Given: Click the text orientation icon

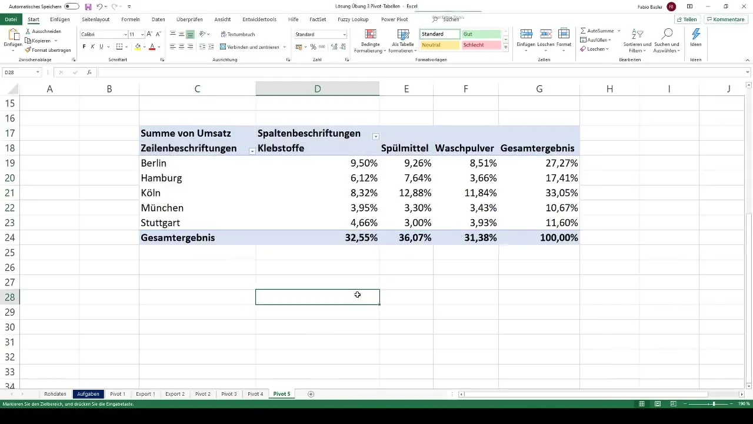Looking at the screenshot, I should click(202, 35).
